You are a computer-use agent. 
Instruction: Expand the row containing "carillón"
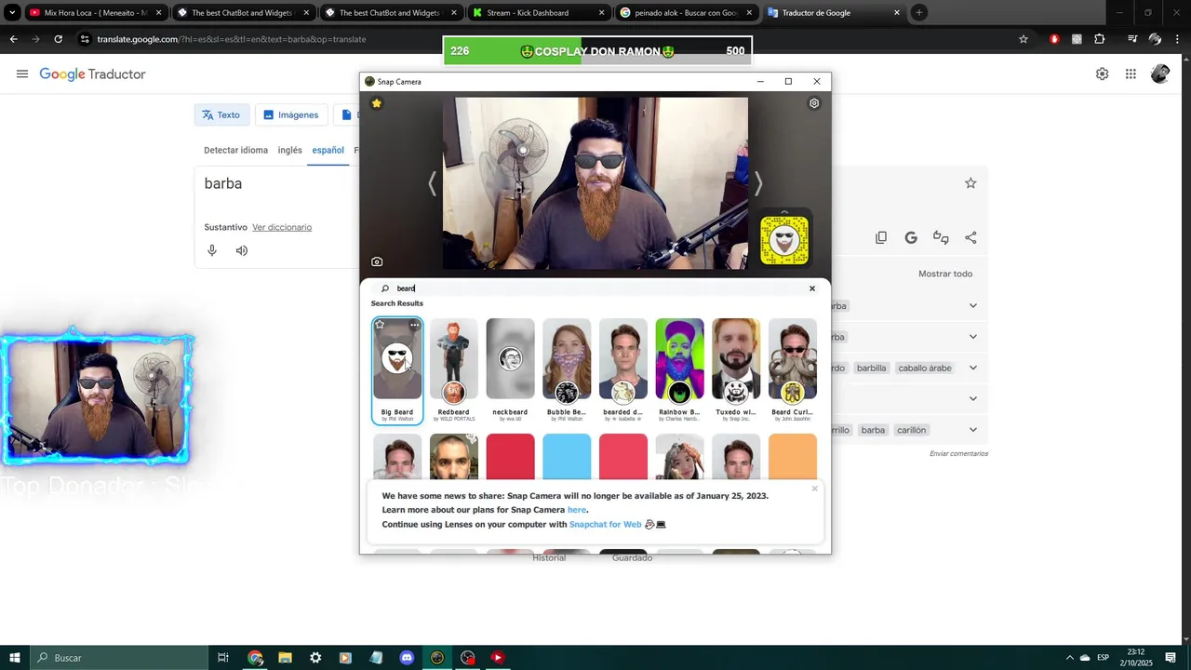(973, 430)
